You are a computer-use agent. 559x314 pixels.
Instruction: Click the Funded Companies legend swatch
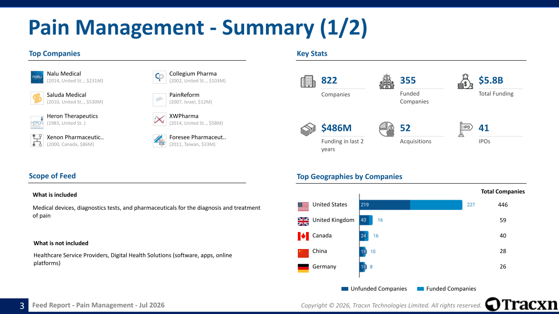click(421, 289)
